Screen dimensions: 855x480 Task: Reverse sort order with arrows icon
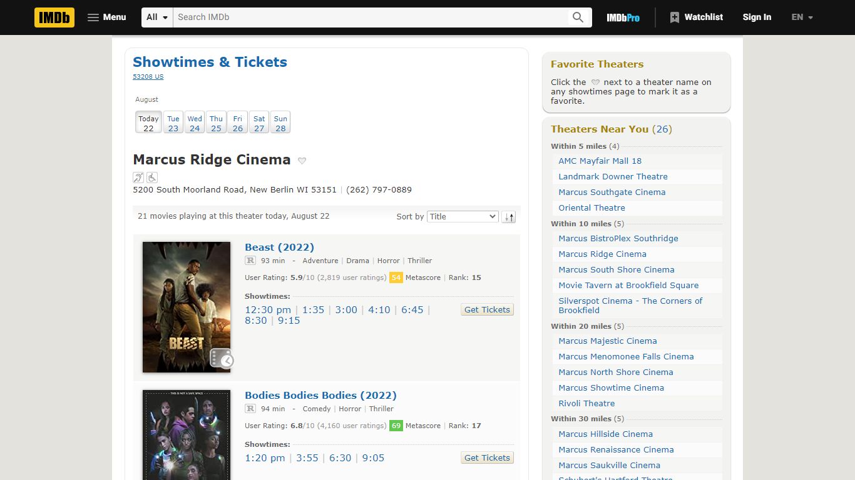point(508,217)
